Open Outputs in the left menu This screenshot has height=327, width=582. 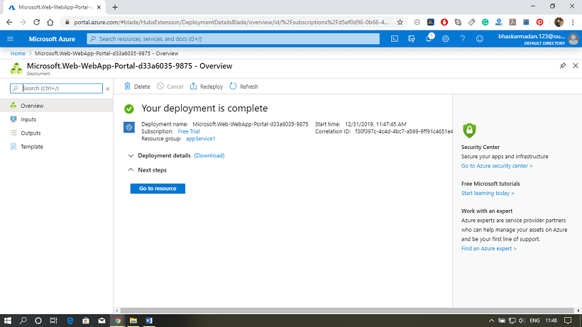[56, 133]
